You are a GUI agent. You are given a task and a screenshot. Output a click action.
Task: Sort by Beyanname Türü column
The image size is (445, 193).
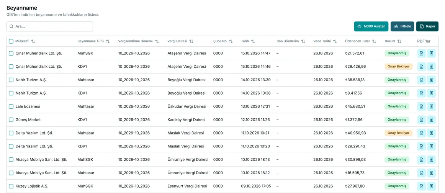108,41
